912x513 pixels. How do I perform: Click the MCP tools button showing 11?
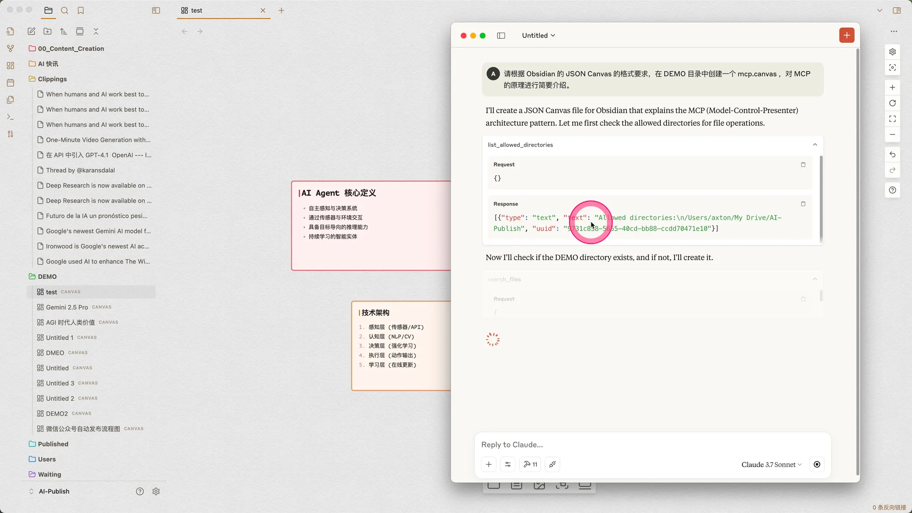(x=530, y=464)
